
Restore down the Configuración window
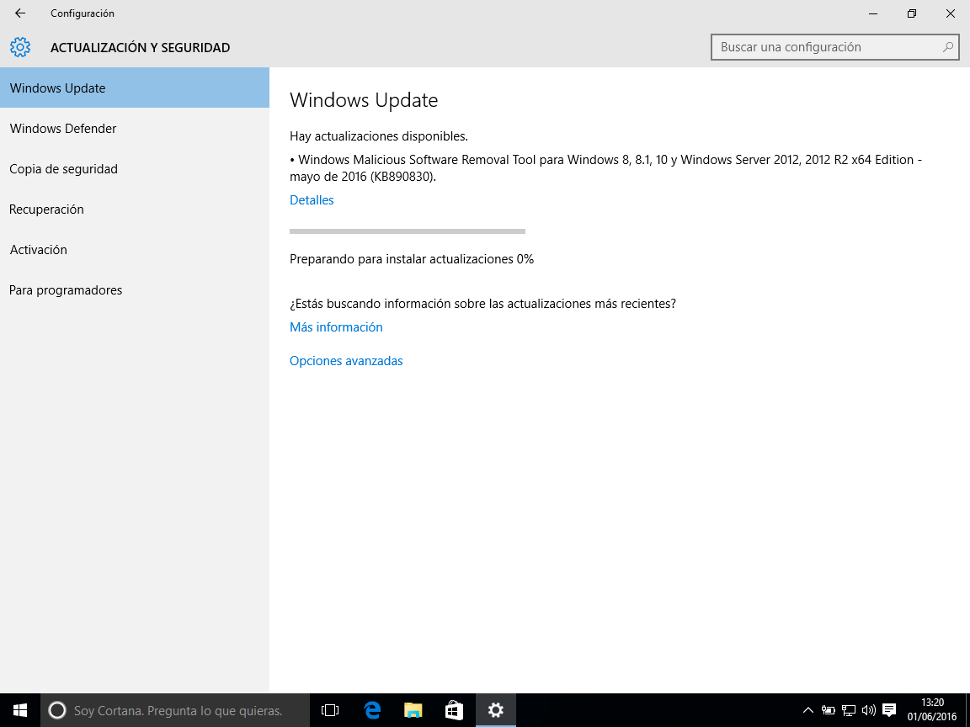point(912,13)
